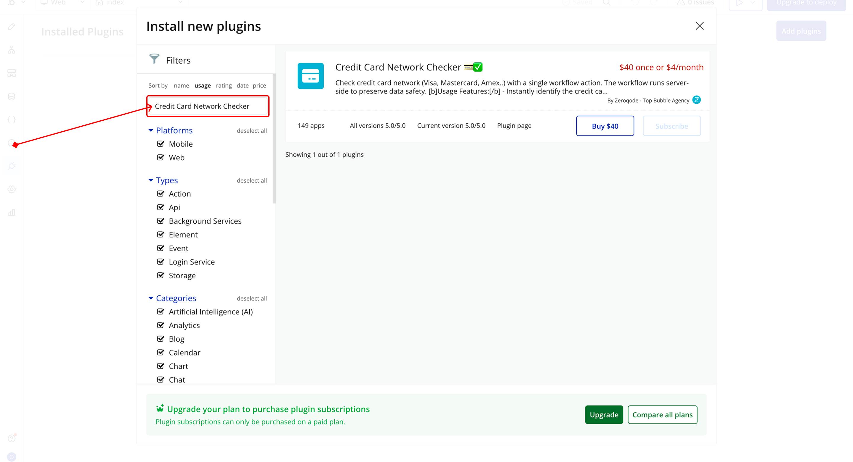Click the plugin search input field

pyautogui.click(x=208, y=106)
